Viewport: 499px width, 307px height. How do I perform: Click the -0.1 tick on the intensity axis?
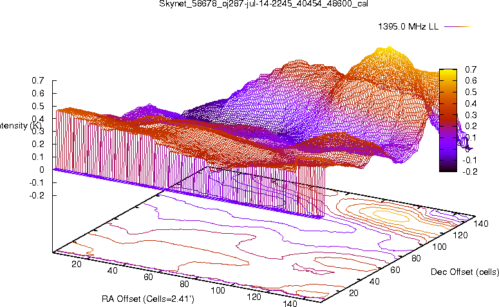[x=36, y=182]
